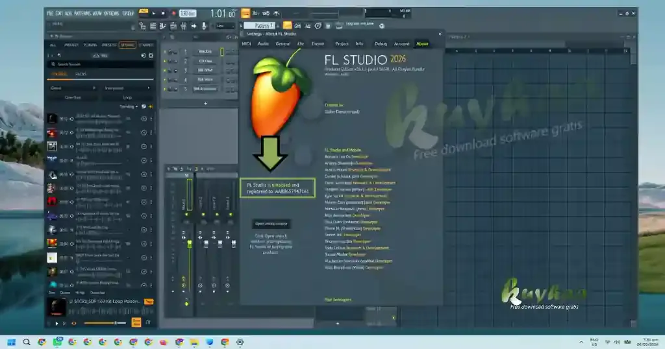The image size is (665, 349).
Task: Select the SOUNDS browser tab
Action: 128,45
